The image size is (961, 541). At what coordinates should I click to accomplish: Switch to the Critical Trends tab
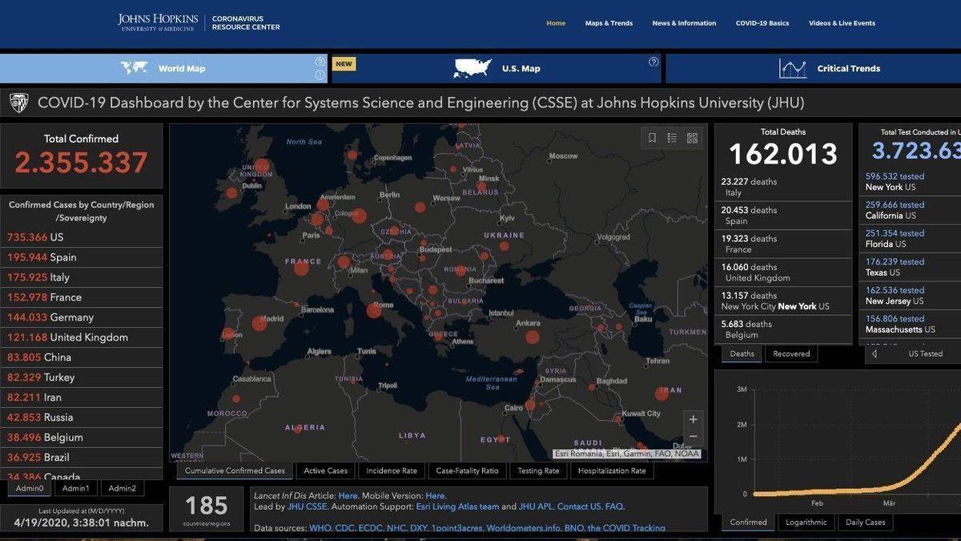tap(813, 68)
